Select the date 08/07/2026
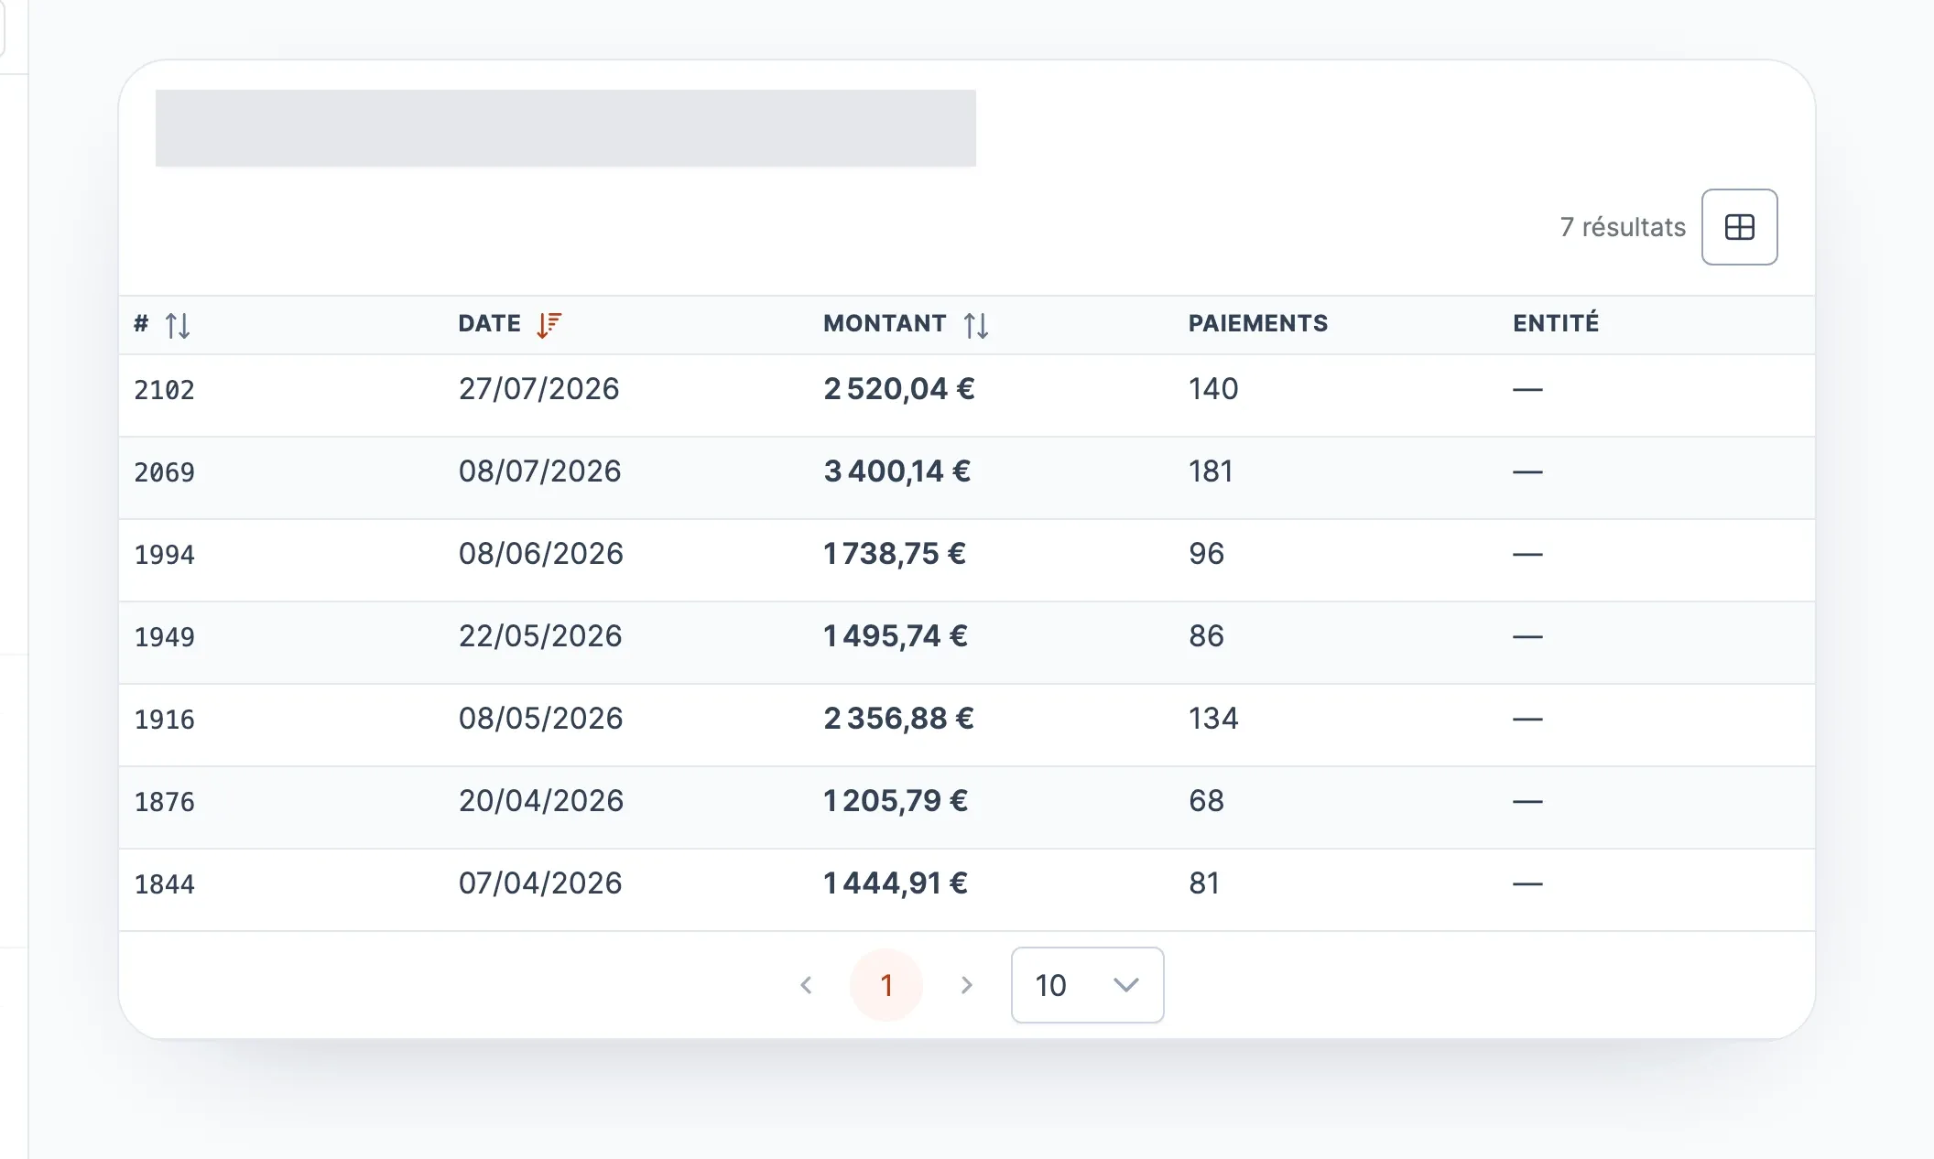Image resolution: width=1934 pixels, height=1159 pixels. (x=539, y=471)
